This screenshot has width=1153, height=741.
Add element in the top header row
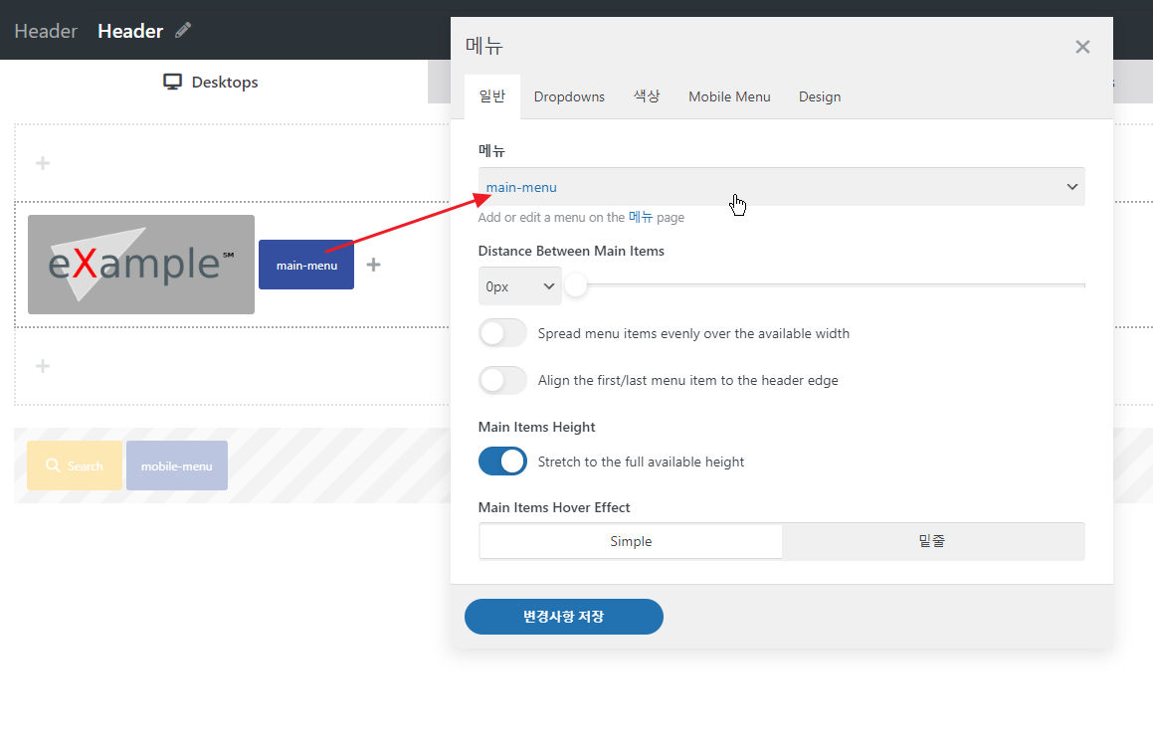pos(43,163)
